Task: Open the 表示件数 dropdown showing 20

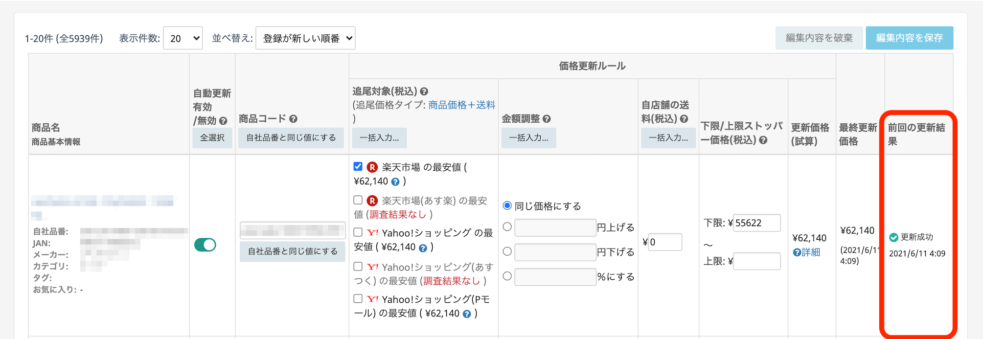Action: tap(183, 38)
